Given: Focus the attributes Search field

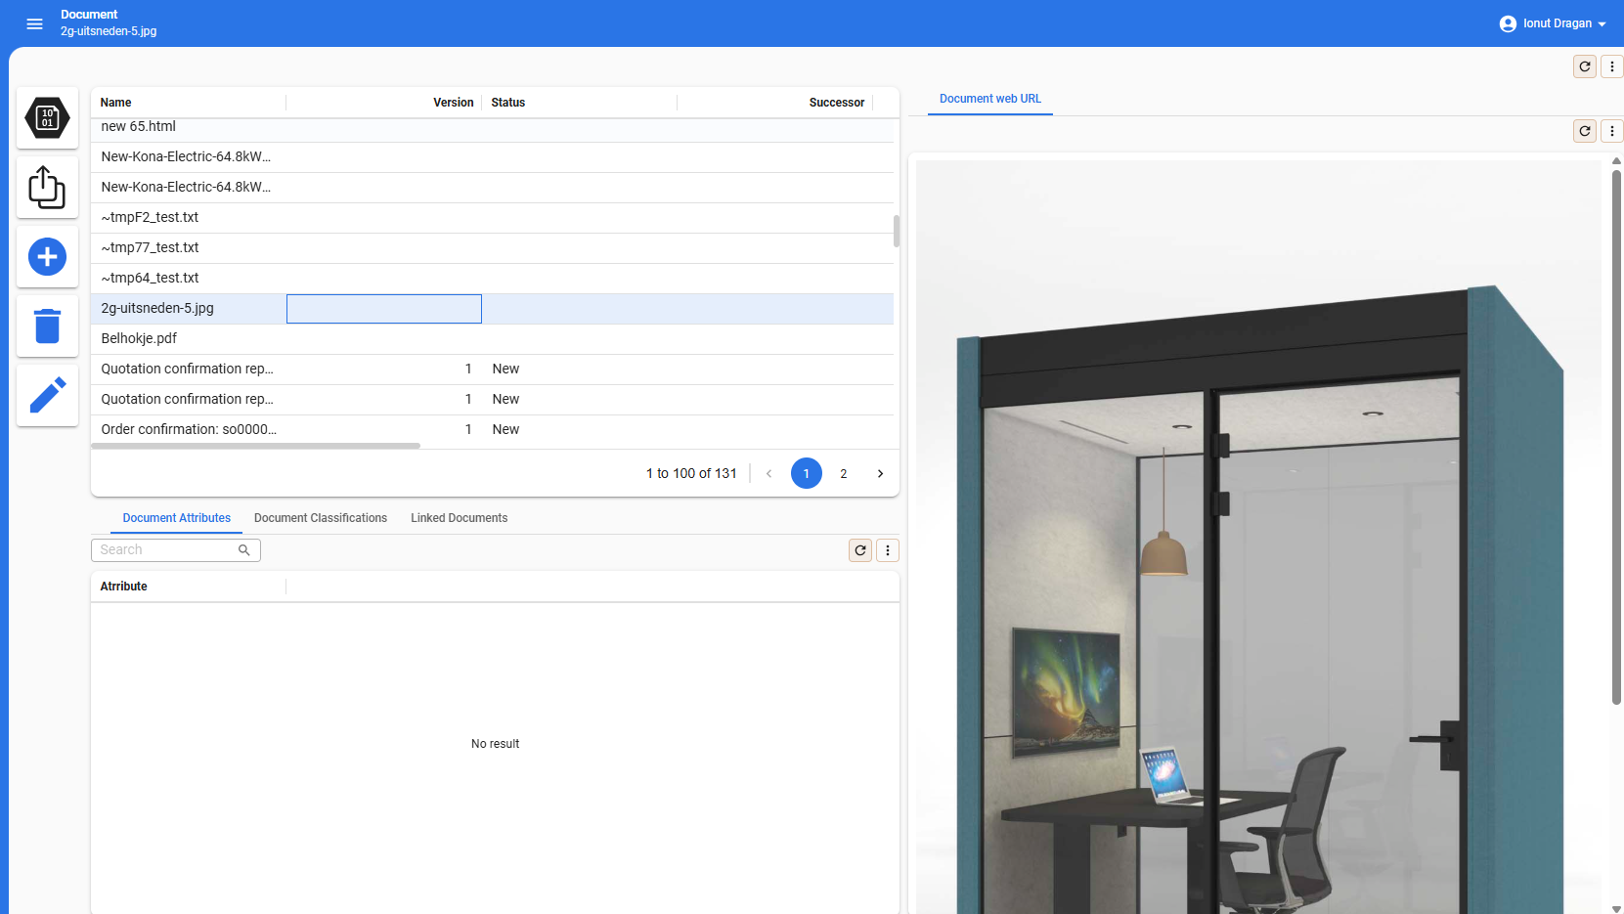Looking at the screenshot, I should pyautogui.click(x=176, y=550).
